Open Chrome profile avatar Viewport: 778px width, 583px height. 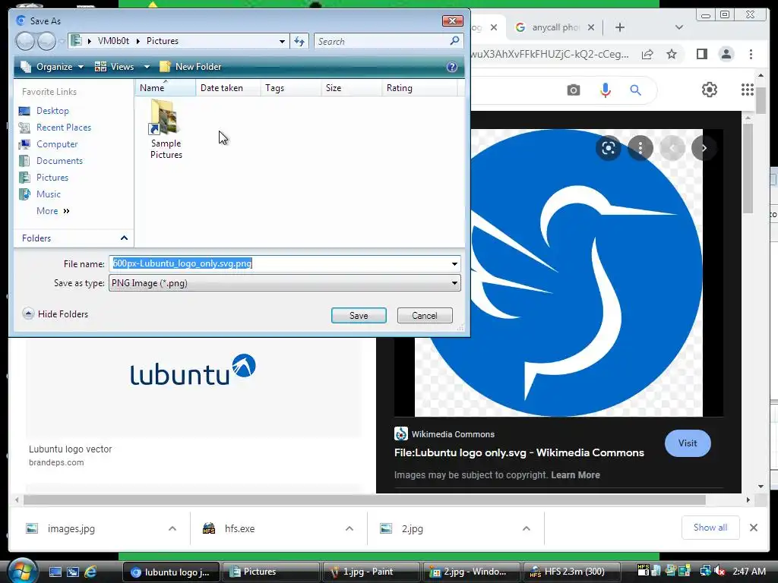tap(726, 54)
